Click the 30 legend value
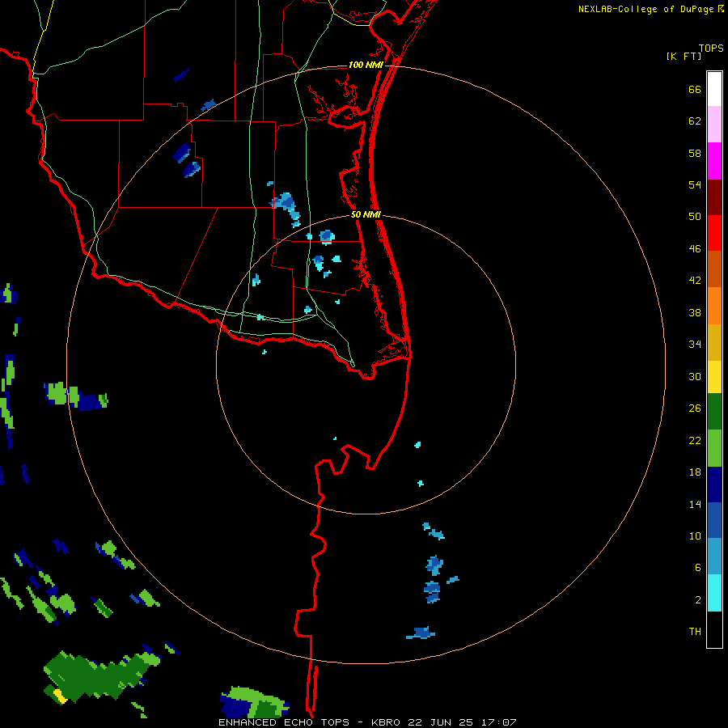Viewport: 728px width, 728px height. coord(695,377)
